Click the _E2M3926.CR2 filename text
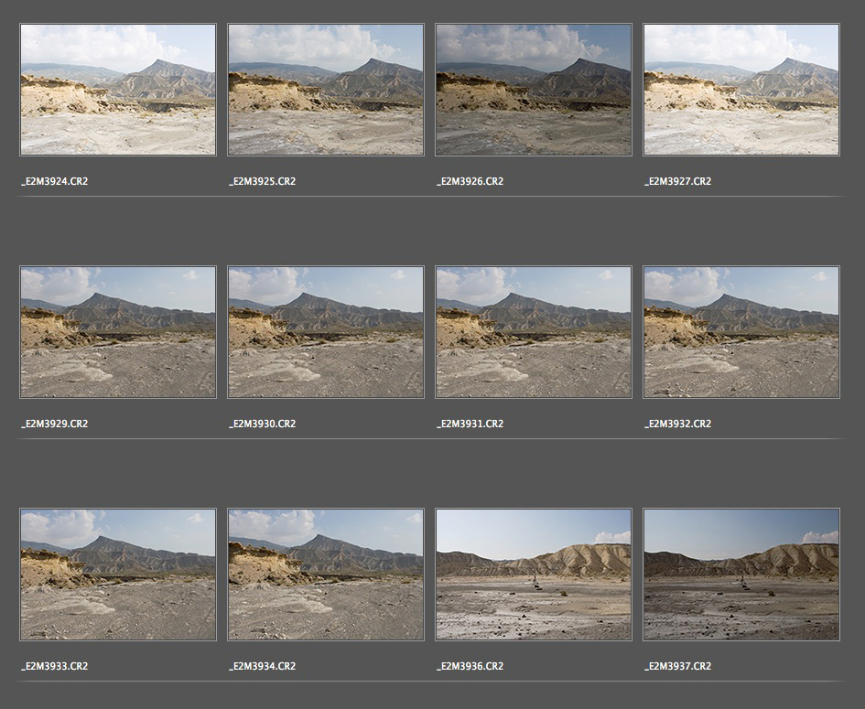The width and height of the screenshot is (865, 709). click(470, 182)
